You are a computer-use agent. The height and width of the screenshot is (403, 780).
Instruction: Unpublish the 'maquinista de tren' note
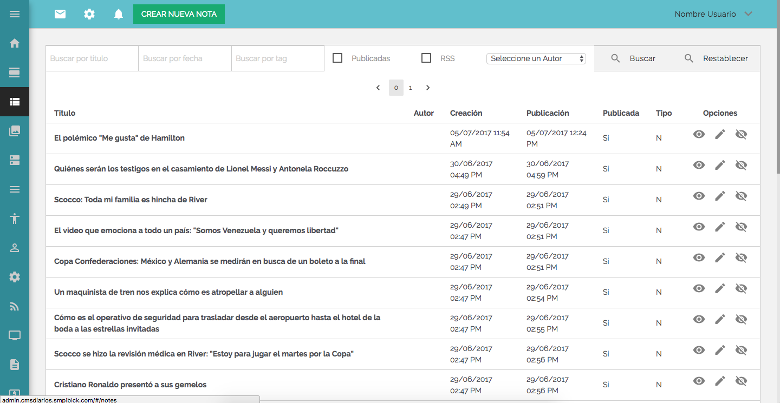(x=741, y=288)
